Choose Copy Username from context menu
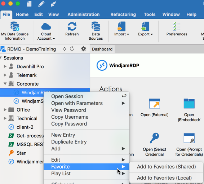The width and height of the screenshot is (204, 184). [87, 117]
